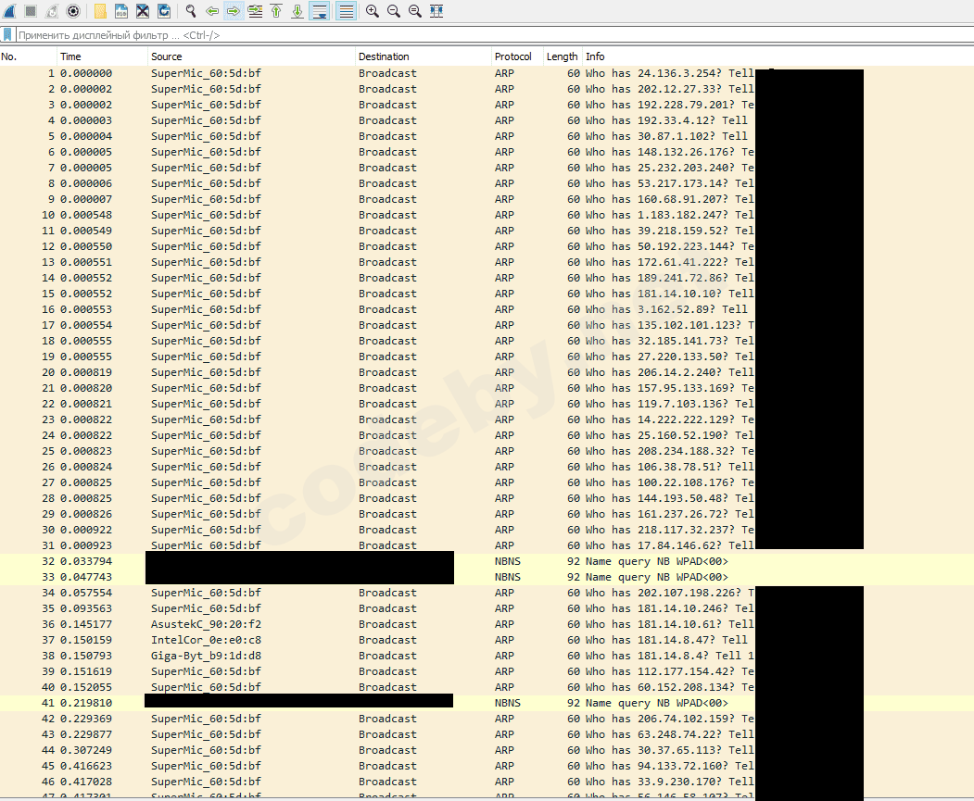Jump to the first packet
Screen dimensions: 974x801
coord(276,10)
